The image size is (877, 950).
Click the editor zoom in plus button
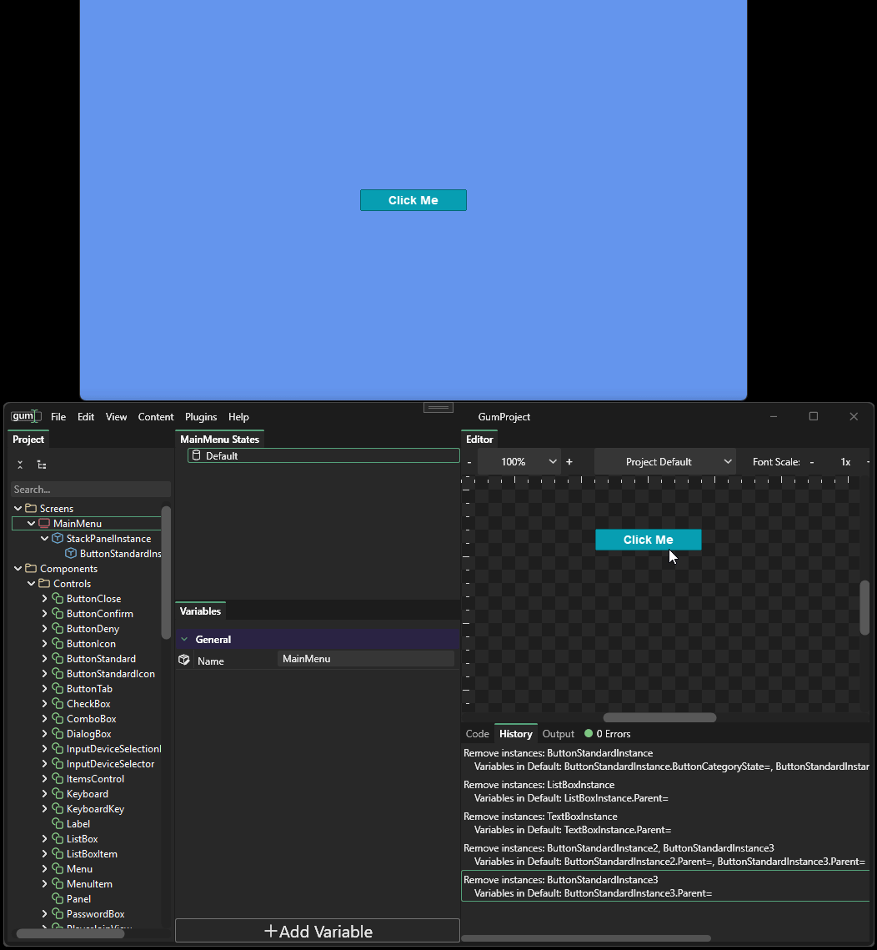tap(569, 462)
